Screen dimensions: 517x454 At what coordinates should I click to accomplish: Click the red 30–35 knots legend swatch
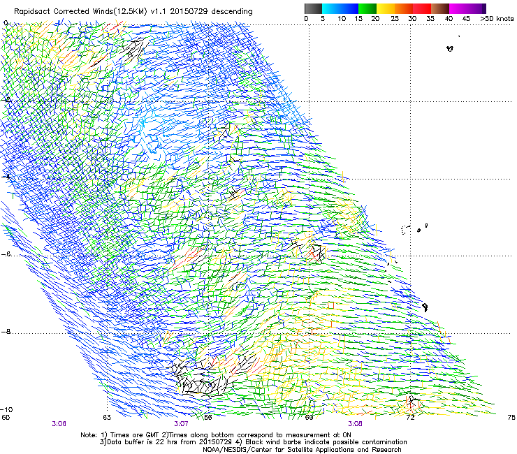pyautogui.click(x=422, y=8)
